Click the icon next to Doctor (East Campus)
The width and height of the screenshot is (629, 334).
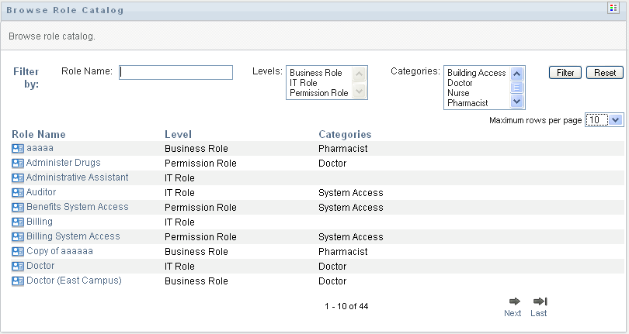point(18,281)
